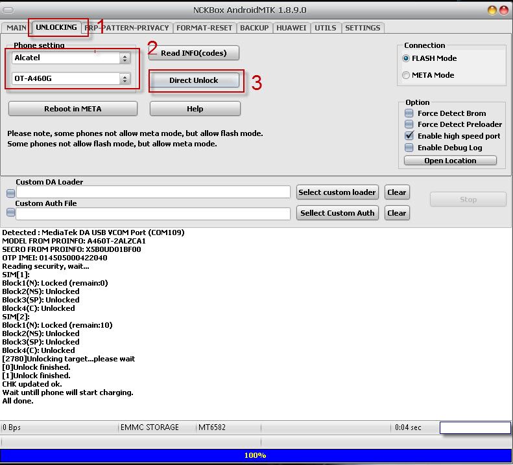The height and width of the screenshot is (465, 513).
Task: Toggle Enable Debug Log checkbox
Action: tap(409, 148)
